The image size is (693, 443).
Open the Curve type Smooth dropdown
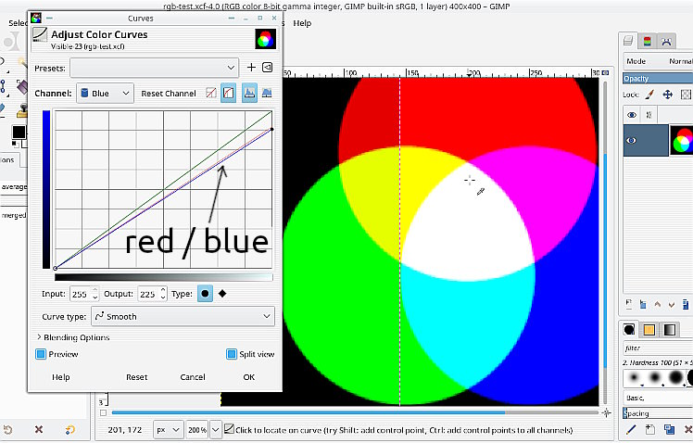183,316
